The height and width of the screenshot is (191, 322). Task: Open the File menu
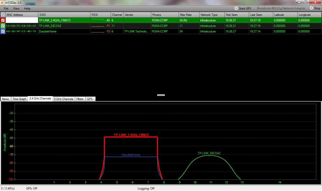pos(6,8)
